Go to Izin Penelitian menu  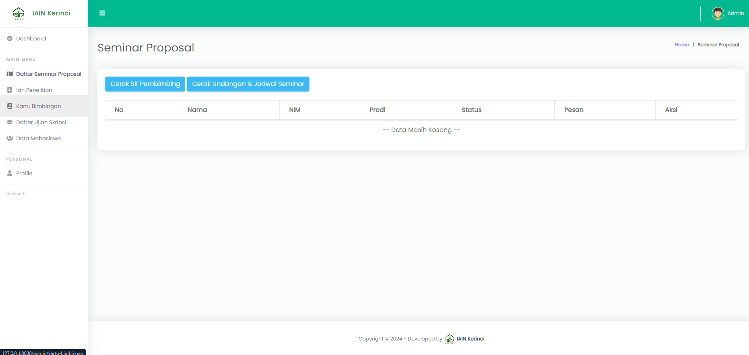point(44,90)
